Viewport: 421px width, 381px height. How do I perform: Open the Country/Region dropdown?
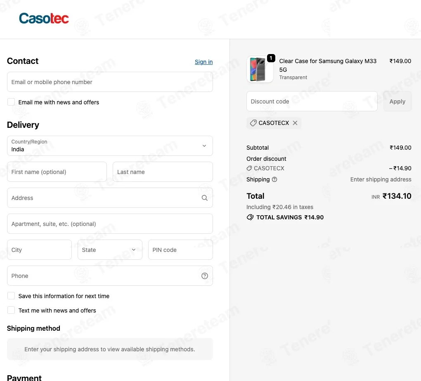[110, 146]
